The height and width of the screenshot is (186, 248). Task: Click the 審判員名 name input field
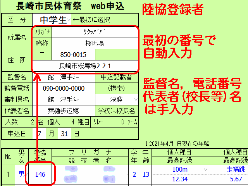(x=64, y=100)
